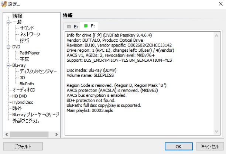
Task: Click 'BD+ protection not found' line
Action: click(91, 100)
